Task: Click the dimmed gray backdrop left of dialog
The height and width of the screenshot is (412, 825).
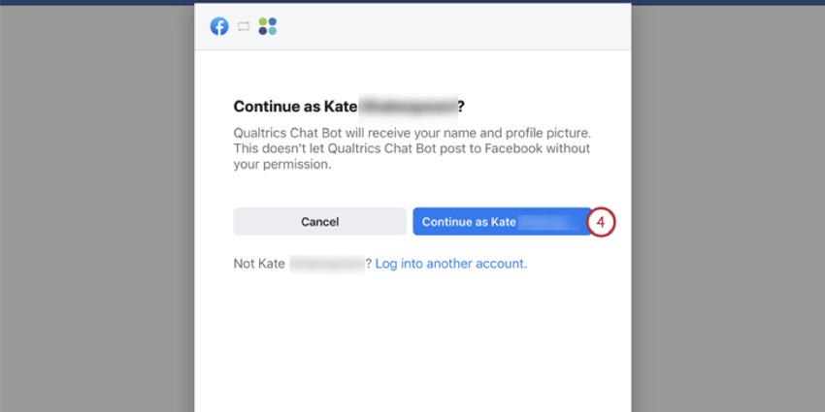Action: (97, 210)
